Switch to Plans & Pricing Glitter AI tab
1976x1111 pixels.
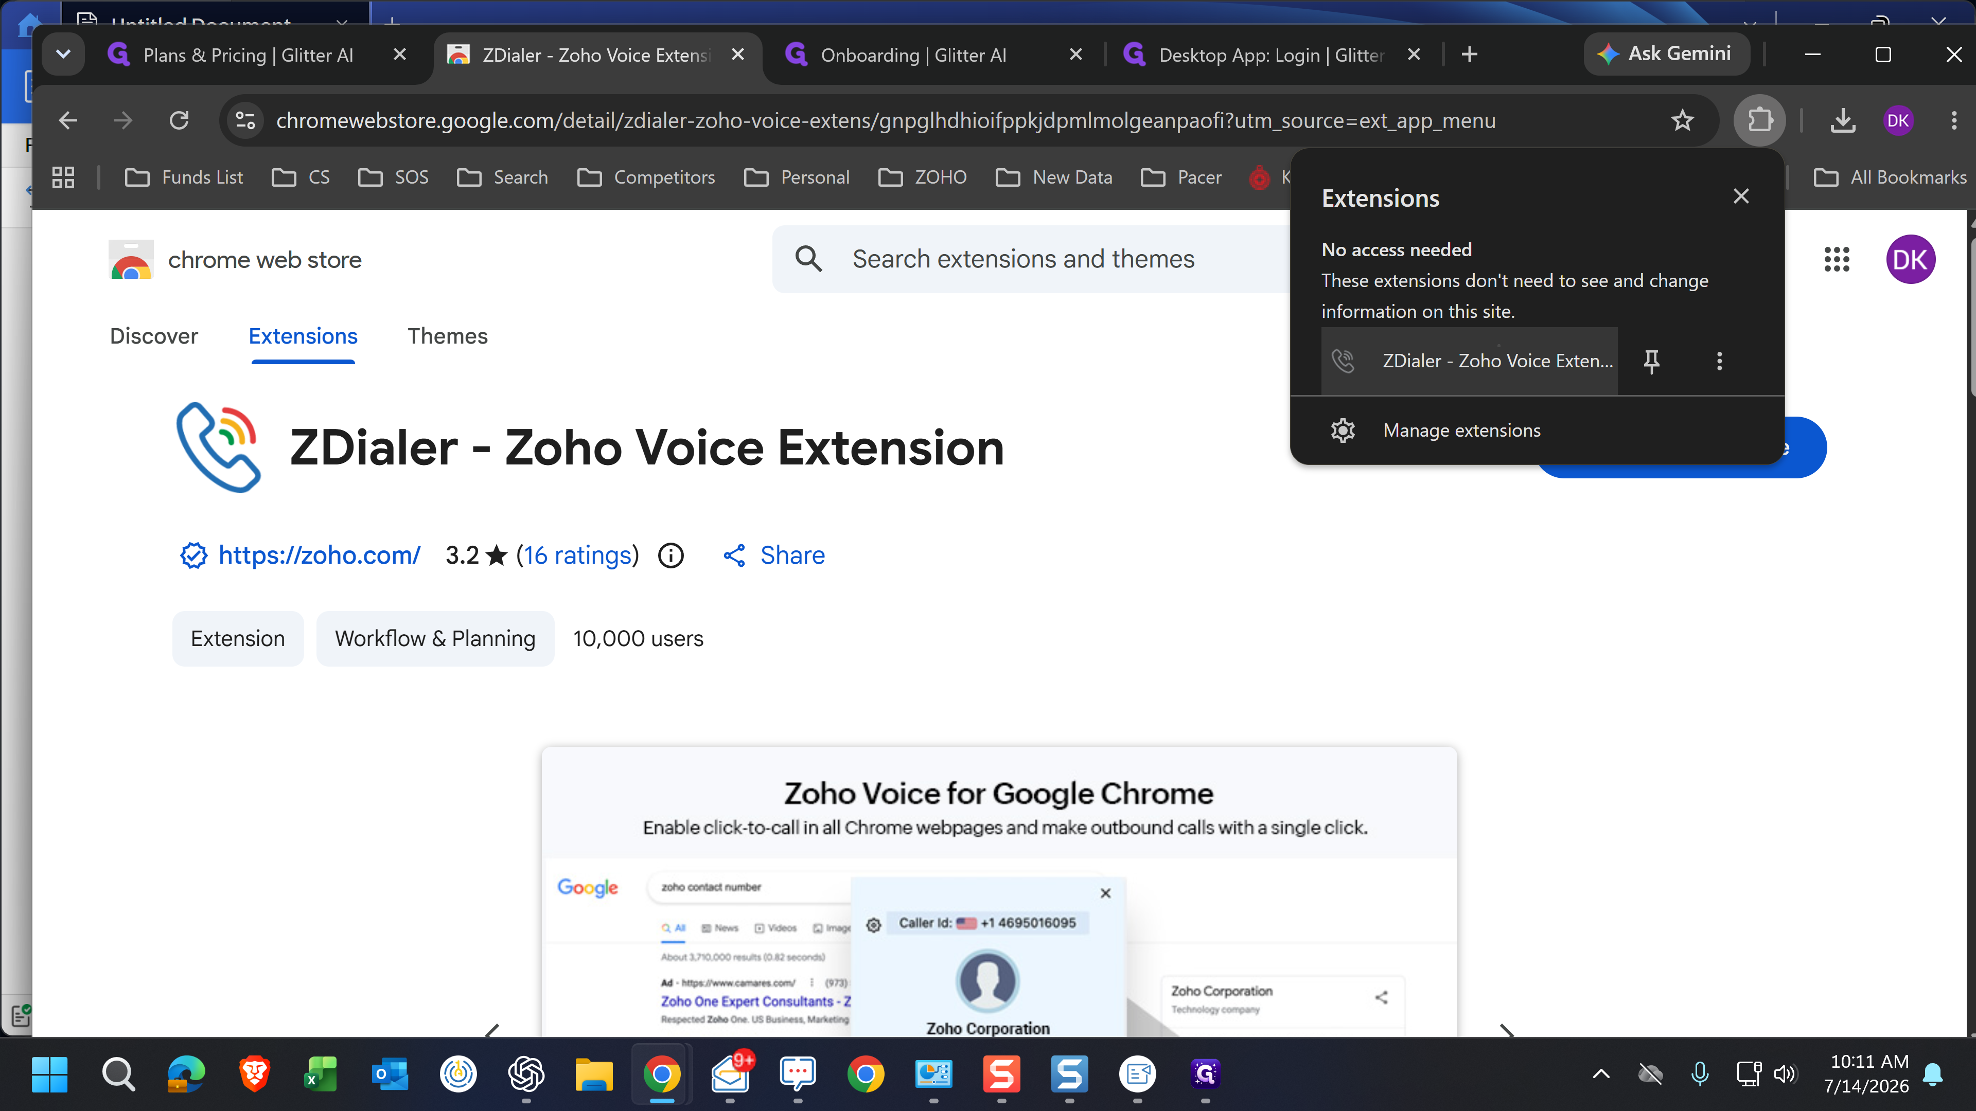pyautogui.click(x=247, y=55)
